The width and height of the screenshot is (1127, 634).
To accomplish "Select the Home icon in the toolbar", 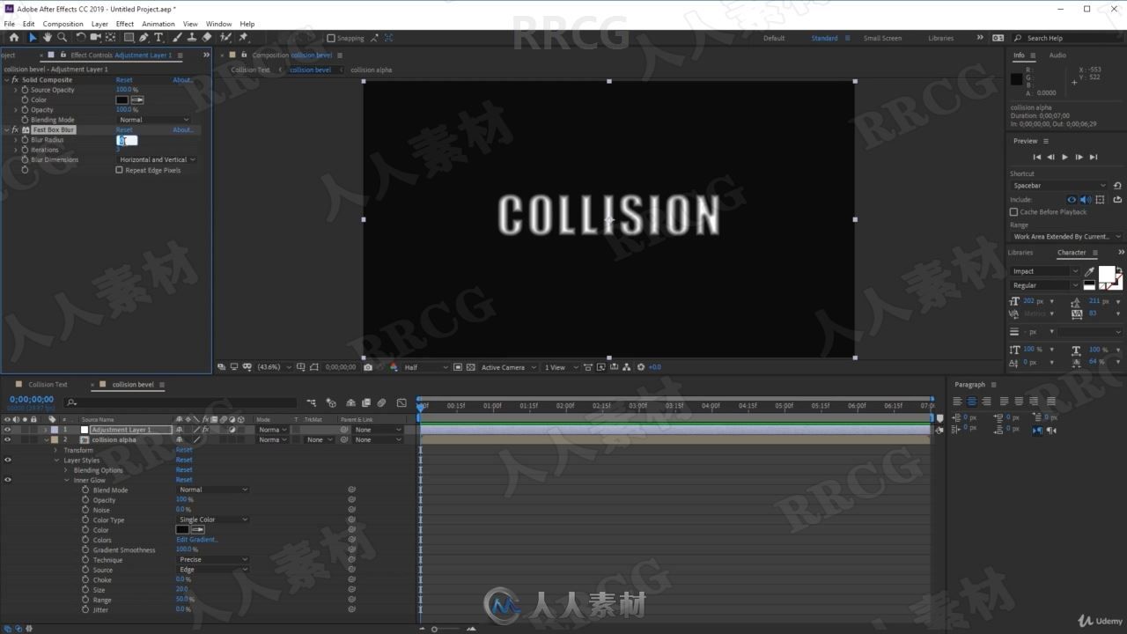I will click(13, 38).
